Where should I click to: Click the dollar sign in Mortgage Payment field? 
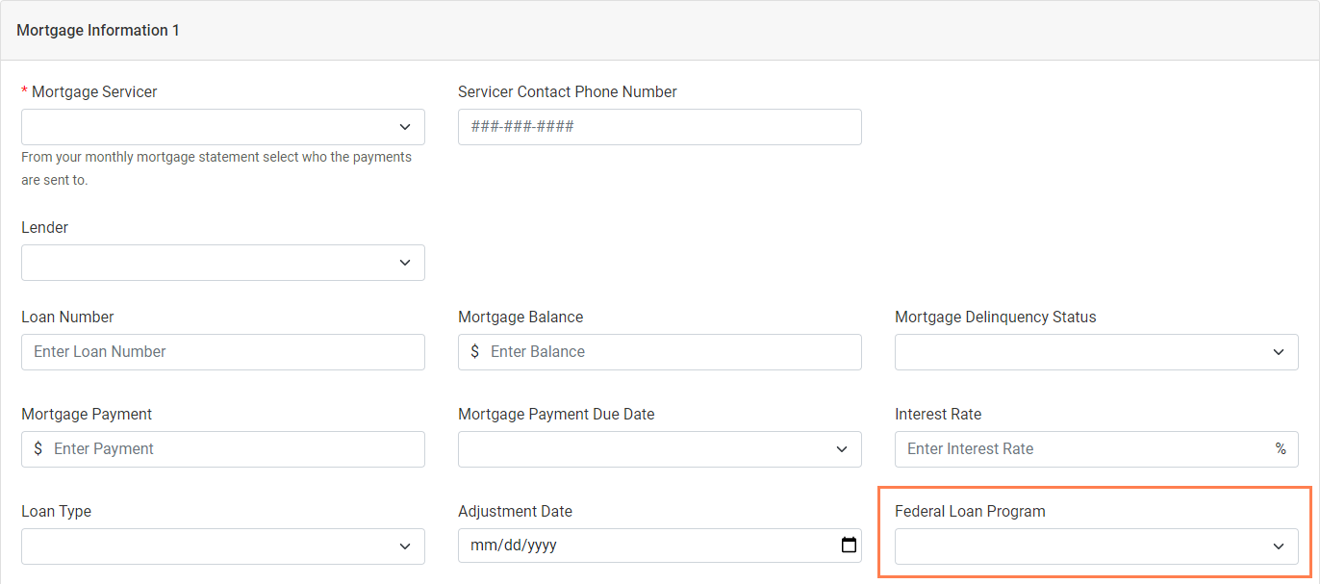[38, 449]
